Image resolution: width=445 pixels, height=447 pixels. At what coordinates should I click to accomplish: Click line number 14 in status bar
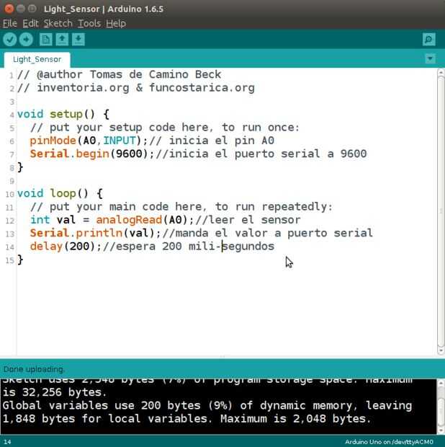click(x=7, y=442)
